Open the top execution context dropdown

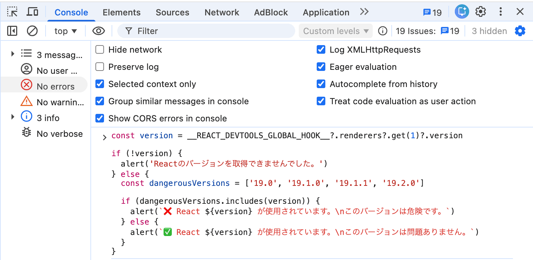65,31
